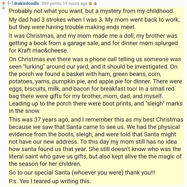187x187 pixels.
Task: Click the line 'how santa found us that year'
Action: click(95, 149)
